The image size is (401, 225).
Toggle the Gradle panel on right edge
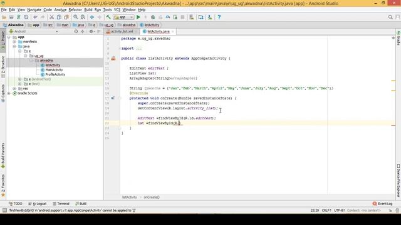coord(398,38)
